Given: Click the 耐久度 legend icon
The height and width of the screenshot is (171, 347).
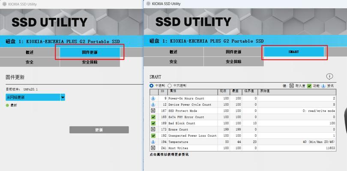Looking at the screenshot, I should [292, 86].
